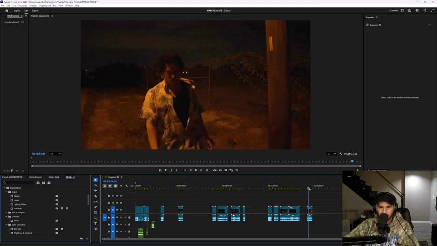Mute audio track A1
The height and width of the screenshot is (246, 437).
pos(121,217)
